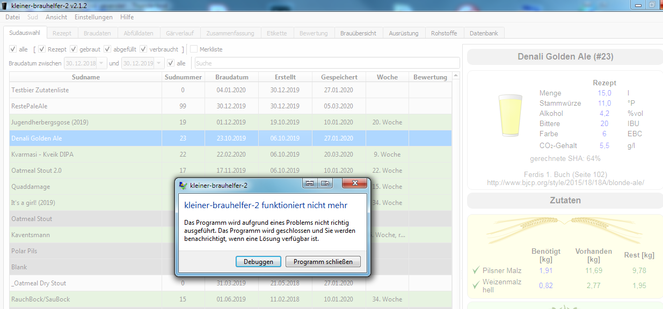This screenshot has width=663, height=309.
Task: Open the start date dropdown 30.12.2018
Action: 103,63
